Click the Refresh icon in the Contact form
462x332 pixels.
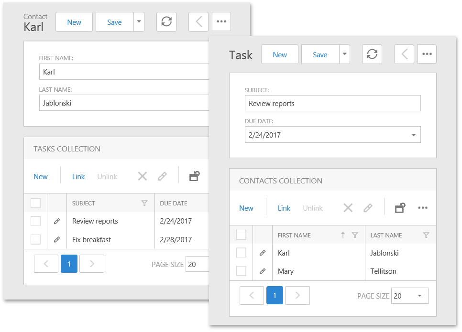[x=166, y=22]
